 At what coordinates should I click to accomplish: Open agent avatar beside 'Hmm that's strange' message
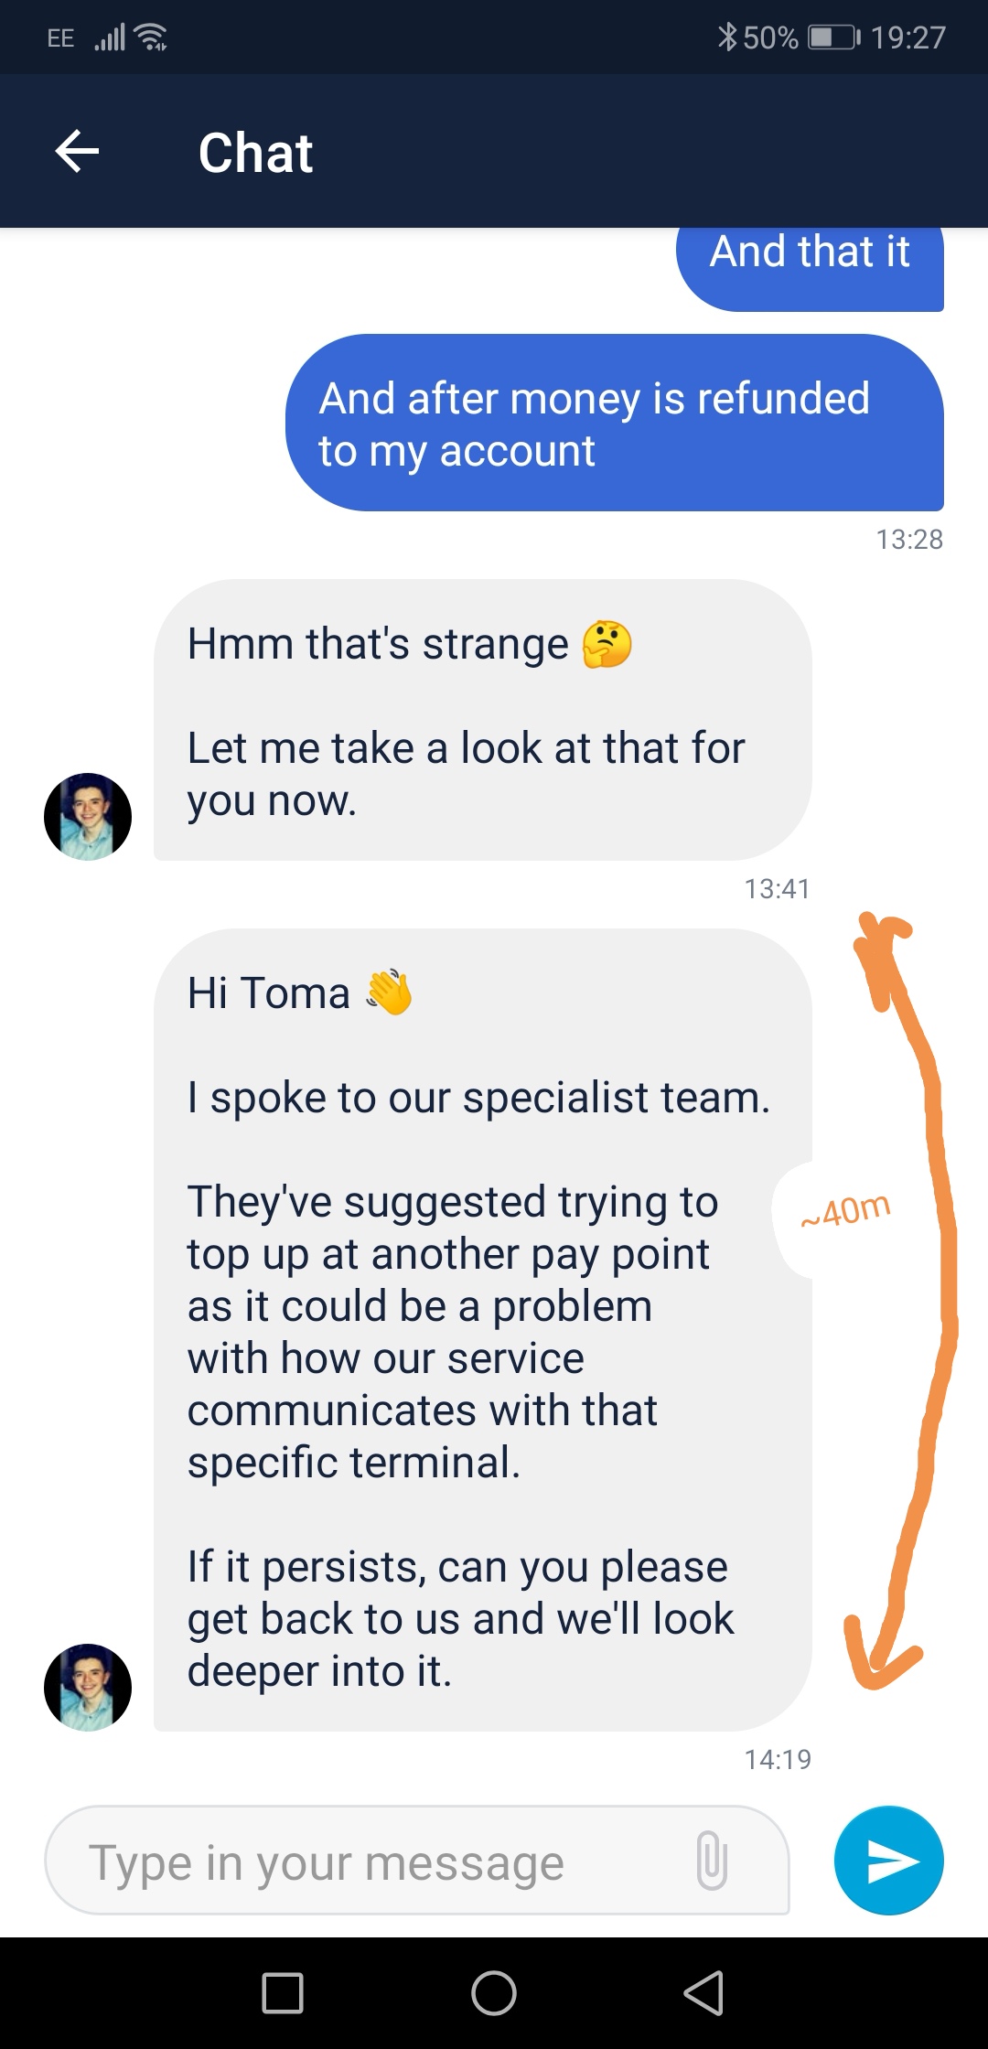click(88, 816)
